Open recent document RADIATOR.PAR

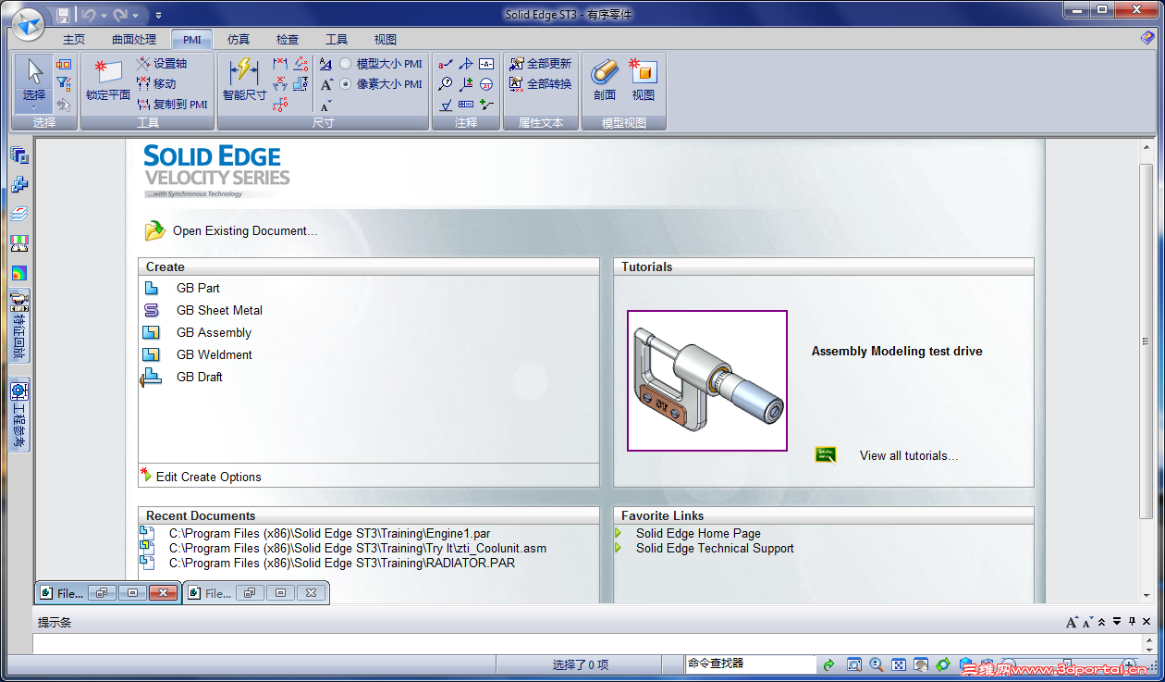click(342, 563)
